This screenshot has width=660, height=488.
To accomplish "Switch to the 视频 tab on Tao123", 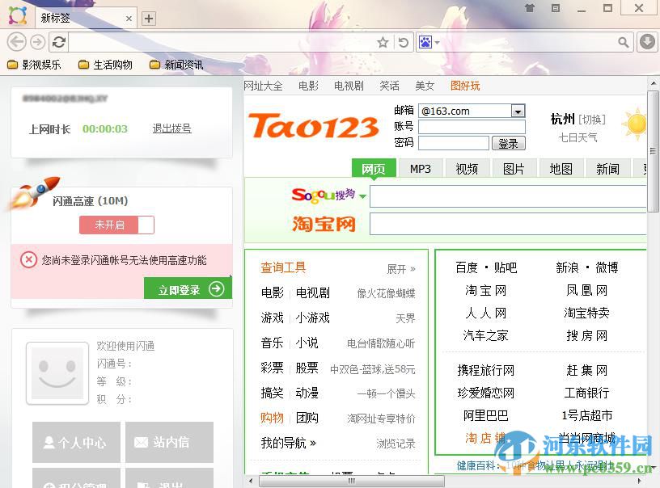I will click(x=467, y=168).
